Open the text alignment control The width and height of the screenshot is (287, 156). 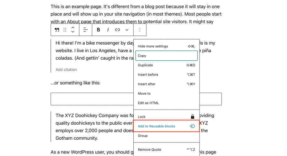(86, 30)
